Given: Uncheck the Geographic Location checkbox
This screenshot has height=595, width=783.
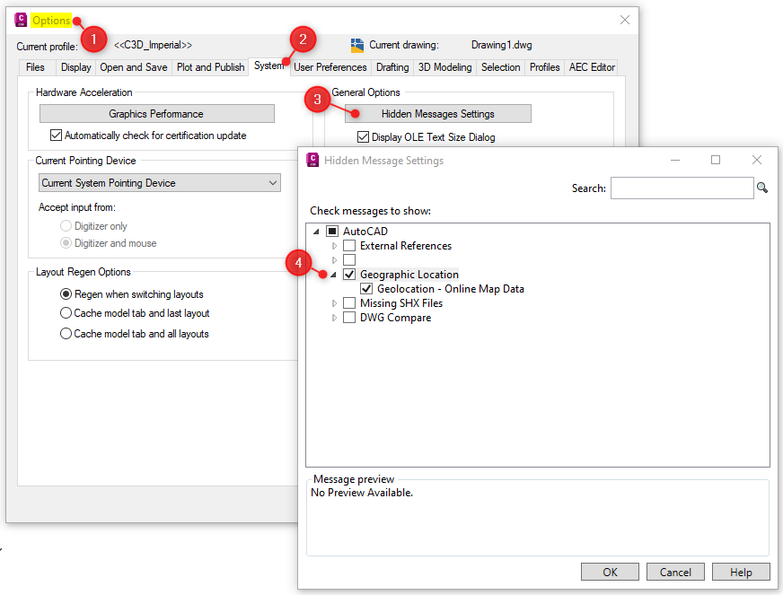Looking at the screenshot, I should tap(349, 274).
